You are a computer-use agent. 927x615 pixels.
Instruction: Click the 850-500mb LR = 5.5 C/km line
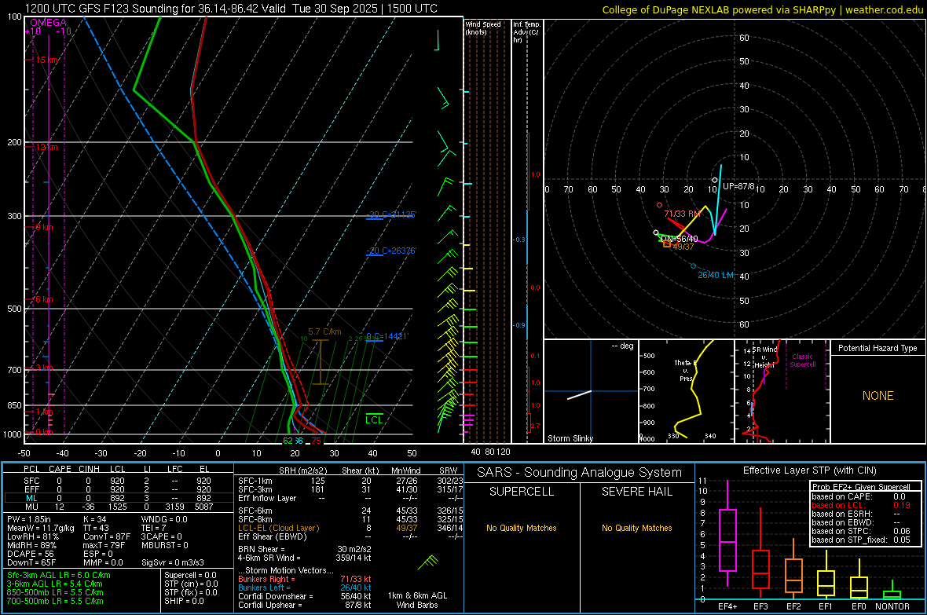pyautogui.click(x=55, y=592)
